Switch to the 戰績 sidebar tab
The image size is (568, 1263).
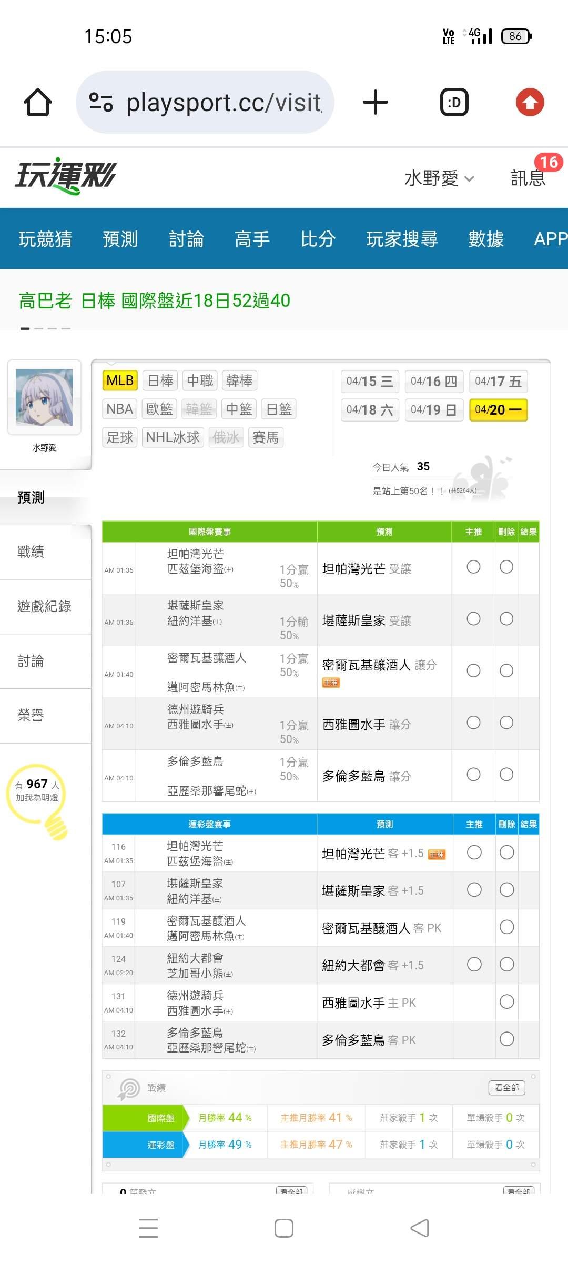tap(31, 552)
